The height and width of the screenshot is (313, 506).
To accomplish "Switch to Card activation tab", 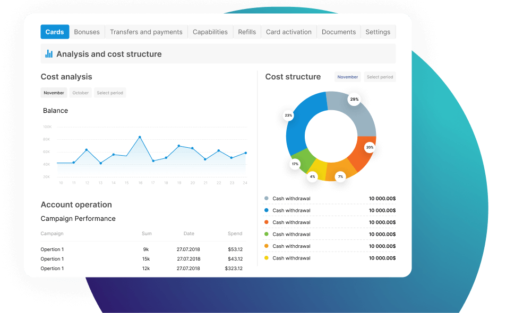I will click(289, 32).
